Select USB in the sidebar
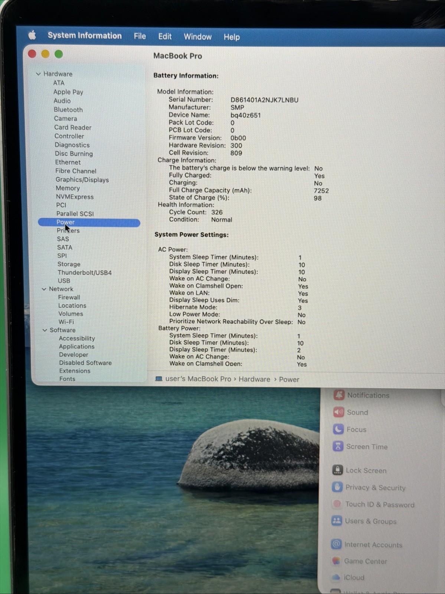The image size is (445, 594). 64,280
